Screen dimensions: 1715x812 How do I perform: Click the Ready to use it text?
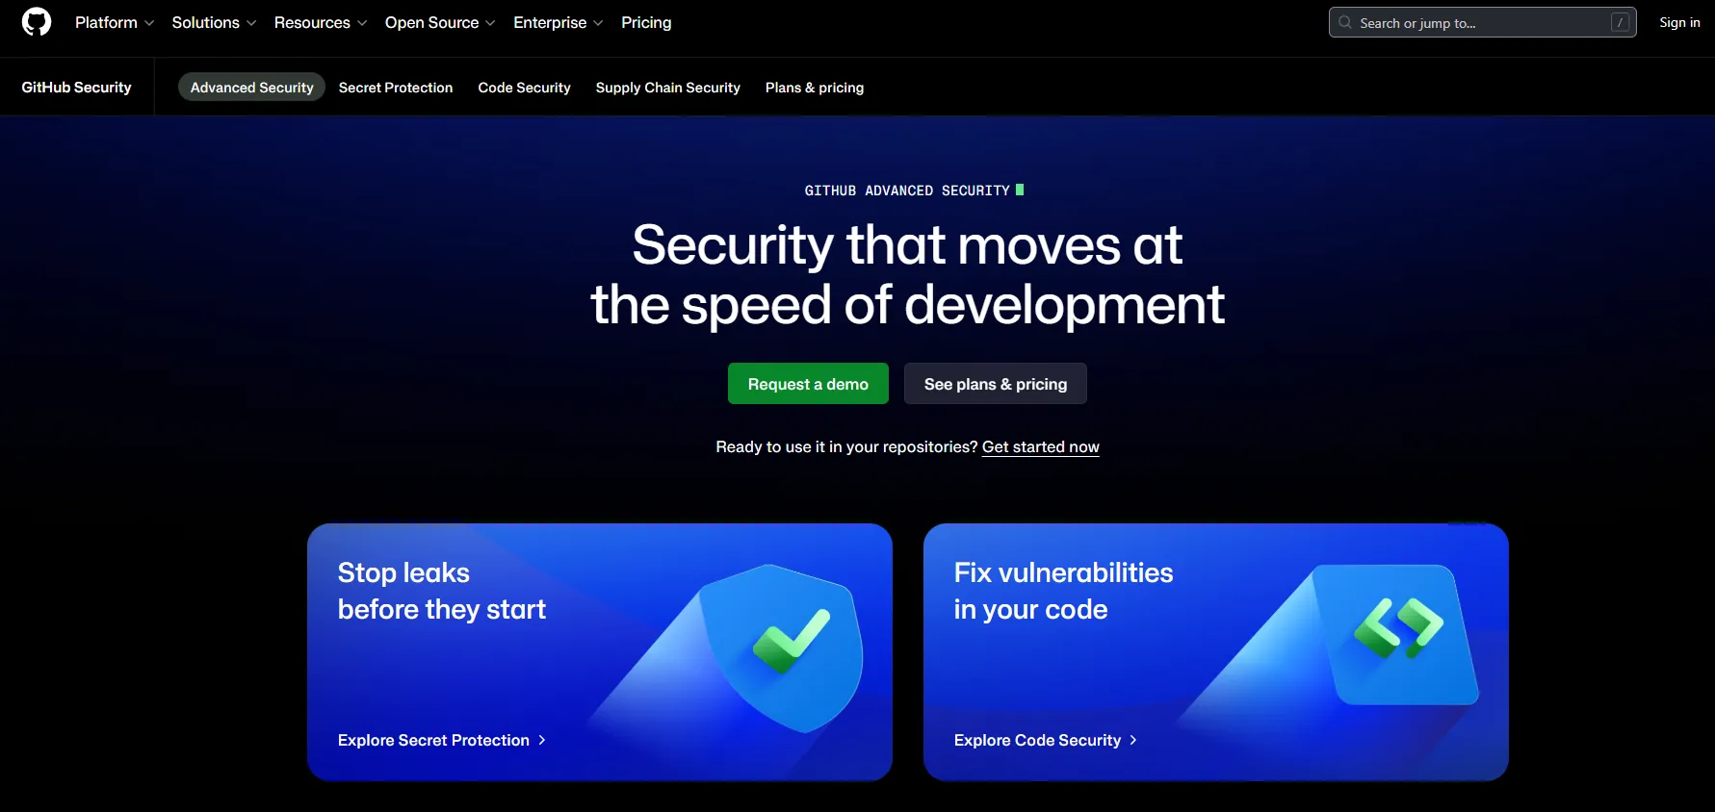[846, 446]
